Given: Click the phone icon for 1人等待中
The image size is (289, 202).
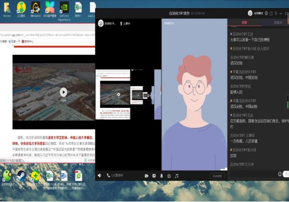Looking at the screenshot, I should coord(109,176).
